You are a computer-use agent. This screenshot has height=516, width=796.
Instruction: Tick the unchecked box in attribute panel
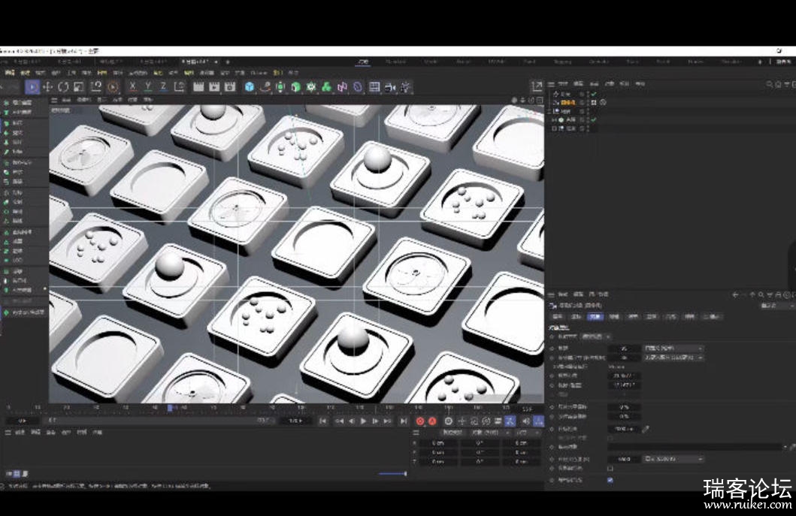[x=610, y=469]
